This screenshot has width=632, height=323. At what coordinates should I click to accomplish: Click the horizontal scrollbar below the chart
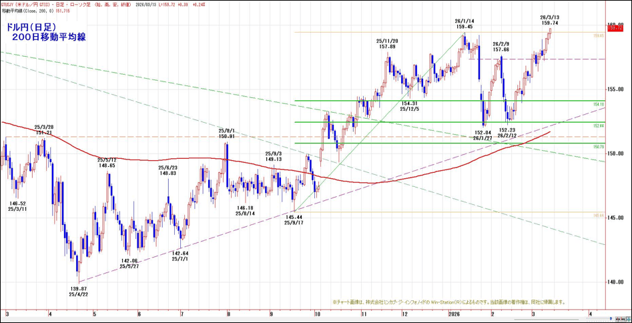[300, 320]
